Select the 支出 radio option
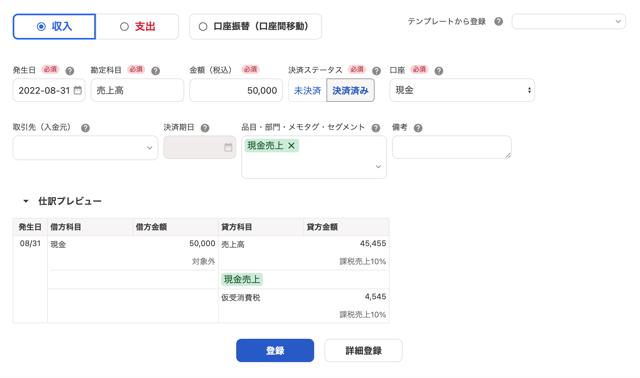This screenshot has height=378, width=640. [x=137, y=27]
